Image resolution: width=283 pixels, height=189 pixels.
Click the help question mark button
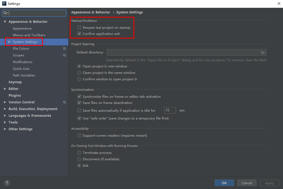coord(7,183)
